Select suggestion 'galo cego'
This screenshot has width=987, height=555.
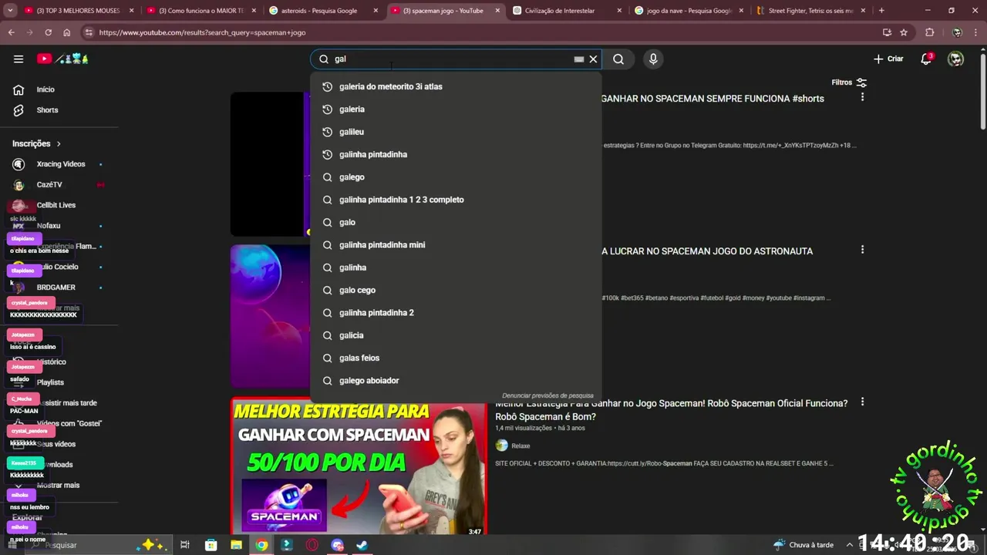pyautogui.click(x=456, y=290)
